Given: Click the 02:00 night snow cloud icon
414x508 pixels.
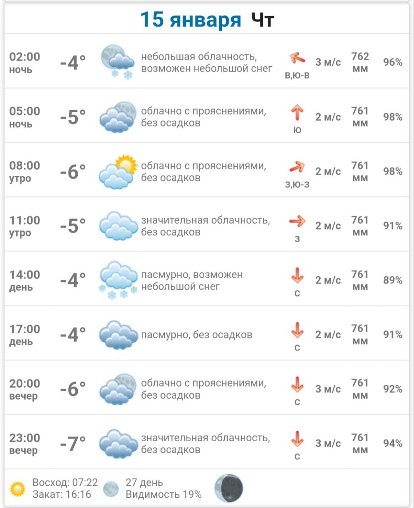Looking at the screenshot, I should (118, 62).
